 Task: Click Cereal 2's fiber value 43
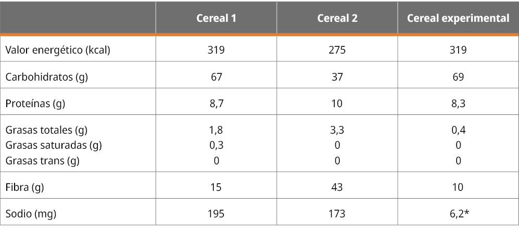337,187
